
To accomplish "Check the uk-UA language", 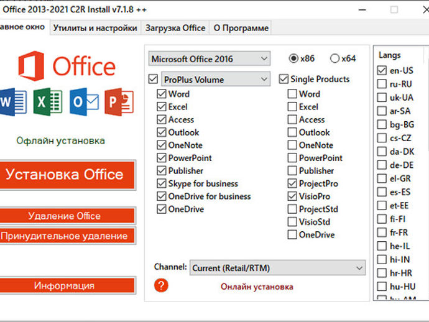I will tap(382, 98).
